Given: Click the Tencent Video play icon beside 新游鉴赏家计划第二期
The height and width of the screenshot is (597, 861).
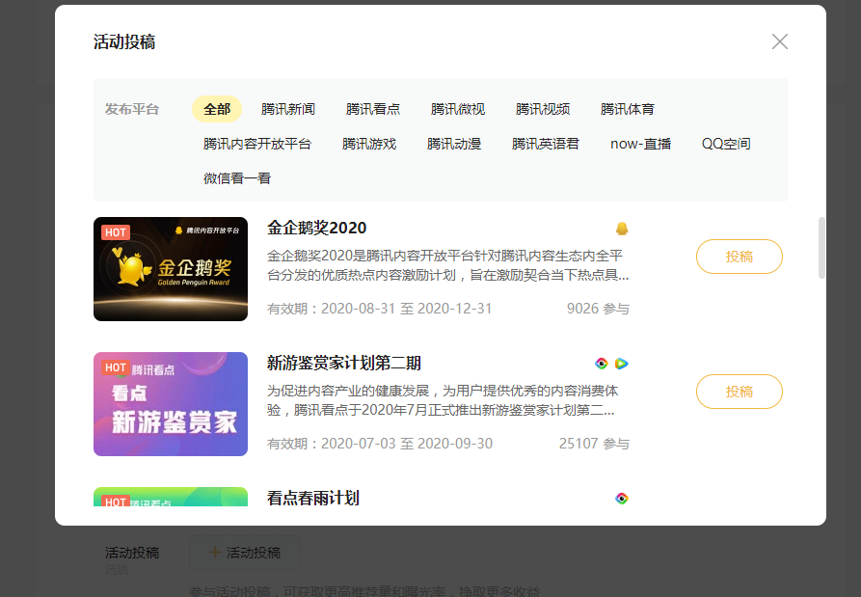Looking at the screenshot, I should (622, 364).
